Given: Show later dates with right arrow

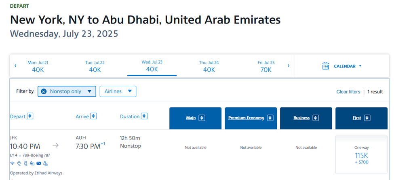Looking at the screenshot, I should point(288,66).
